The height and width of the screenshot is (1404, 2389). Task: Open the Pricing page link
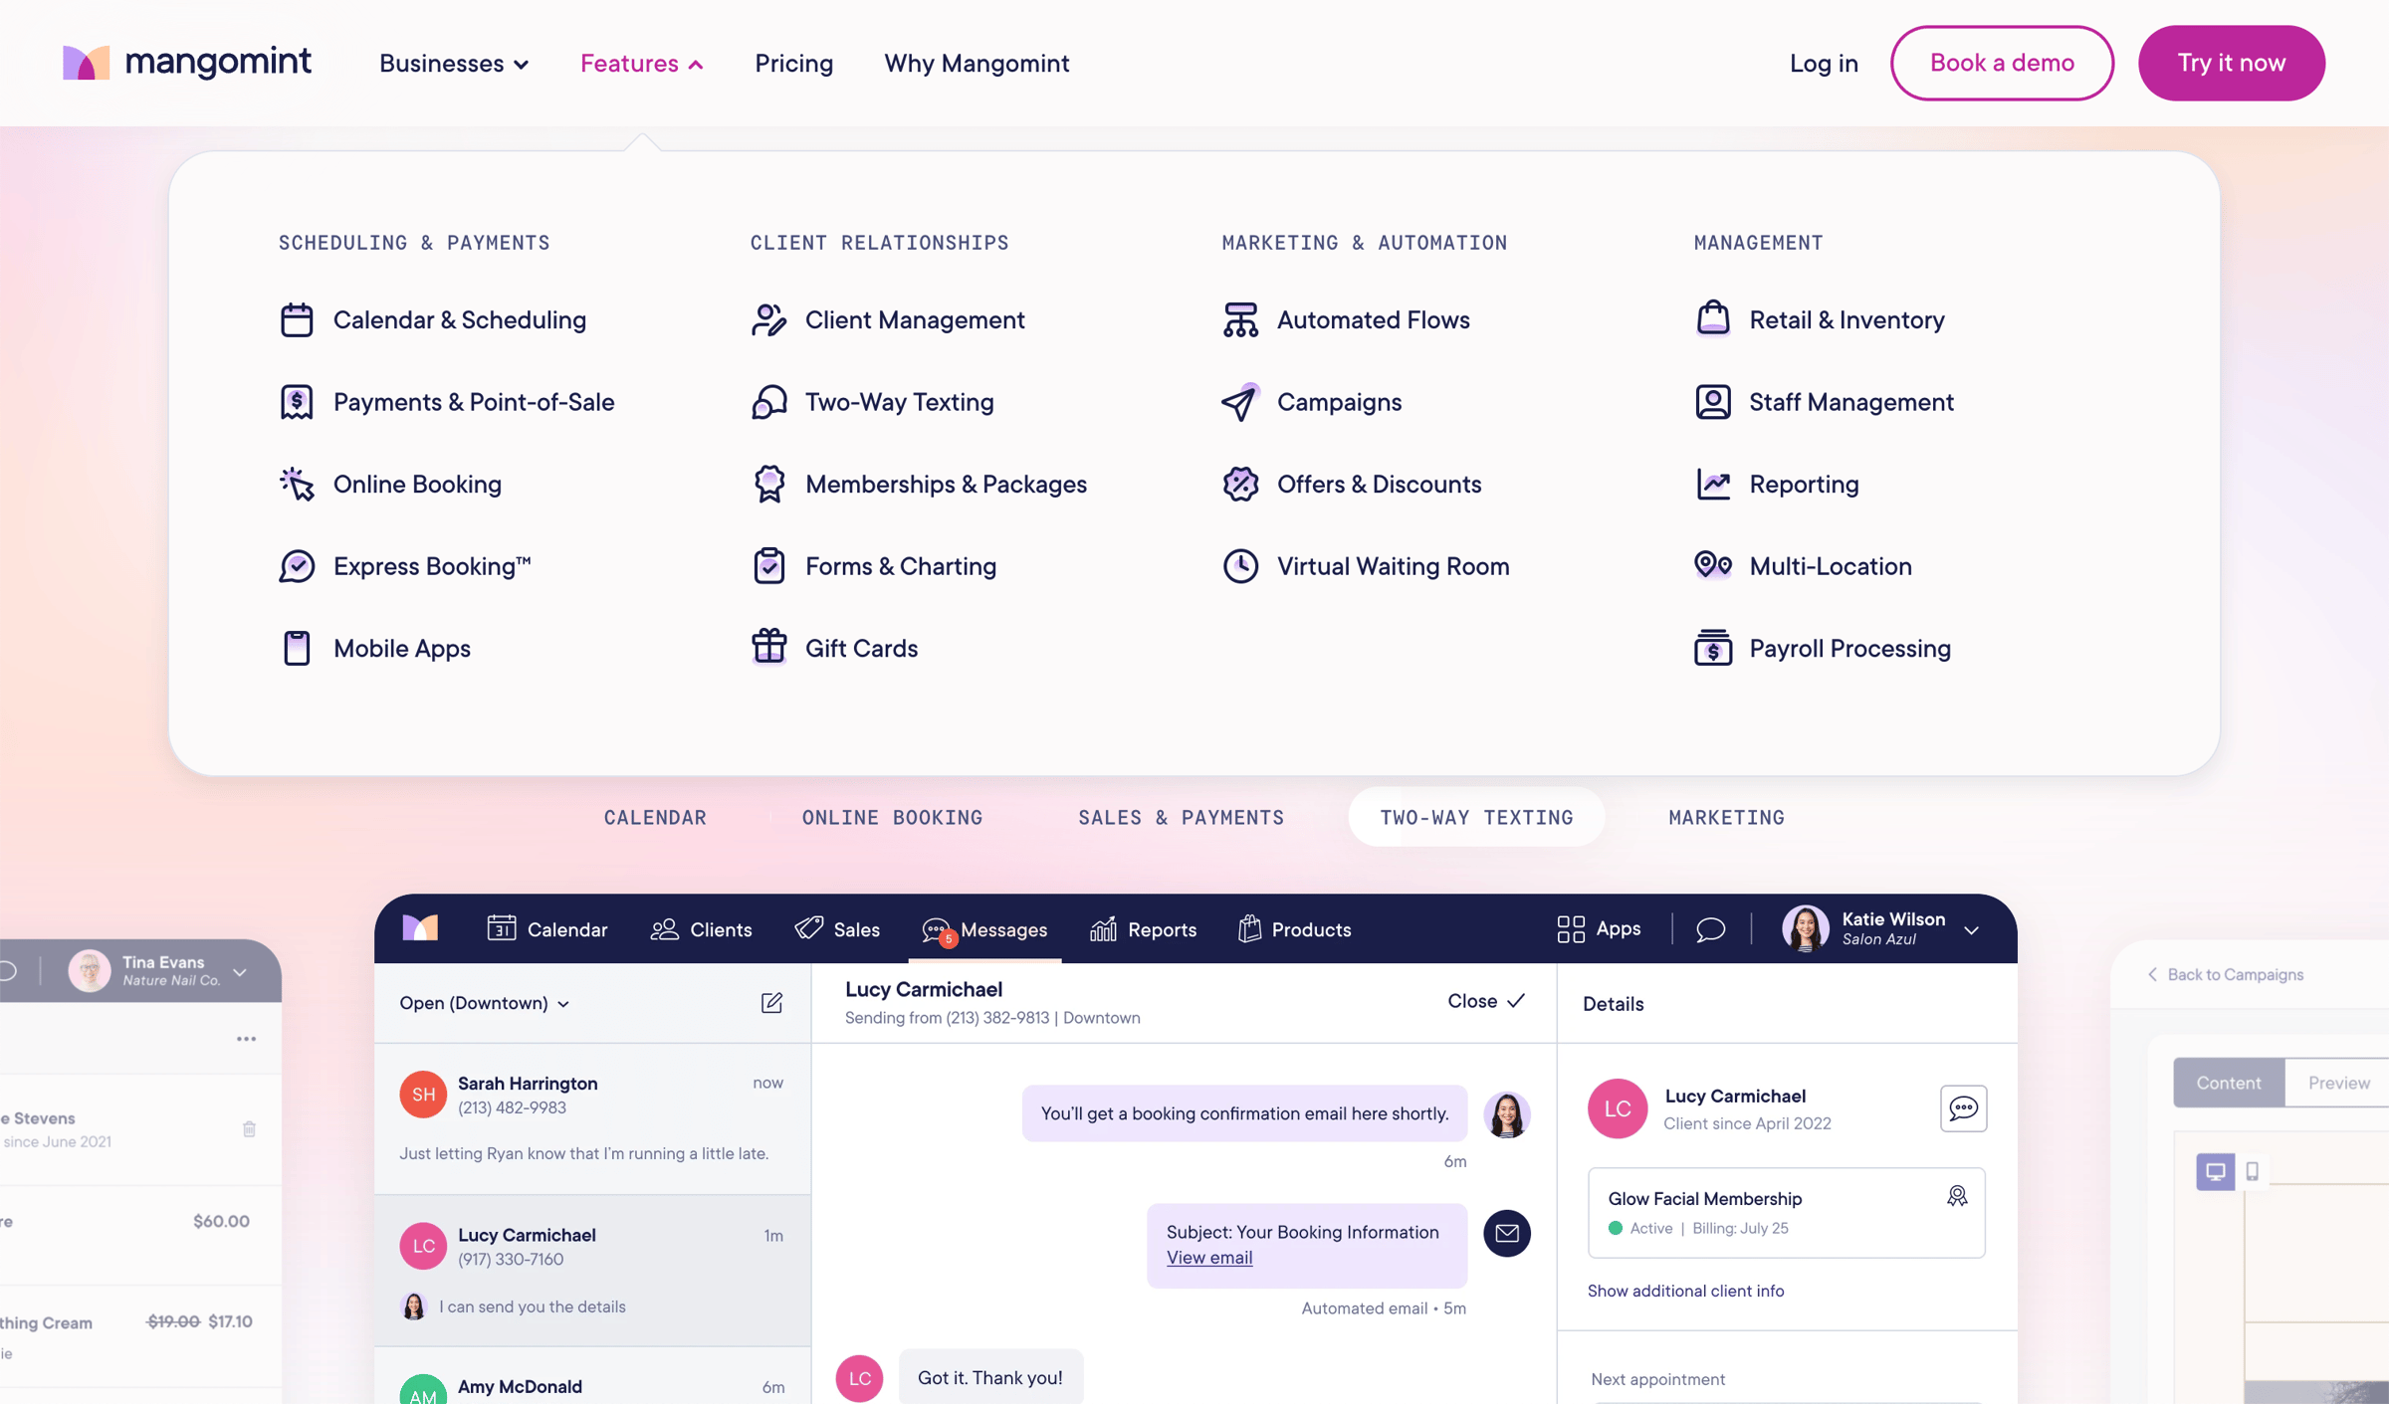coord(793,63)
